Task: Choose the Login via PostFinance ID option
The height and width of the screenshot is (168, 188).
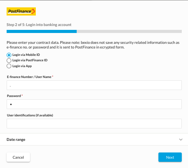Action: [x=9, y=61]
